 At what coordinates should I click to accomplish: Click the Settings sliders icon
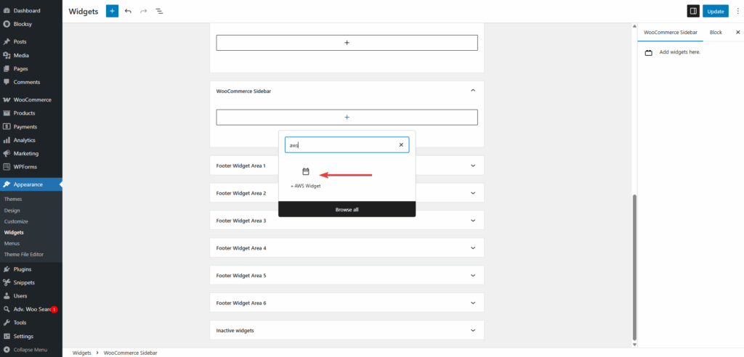[x=7, y=336]
